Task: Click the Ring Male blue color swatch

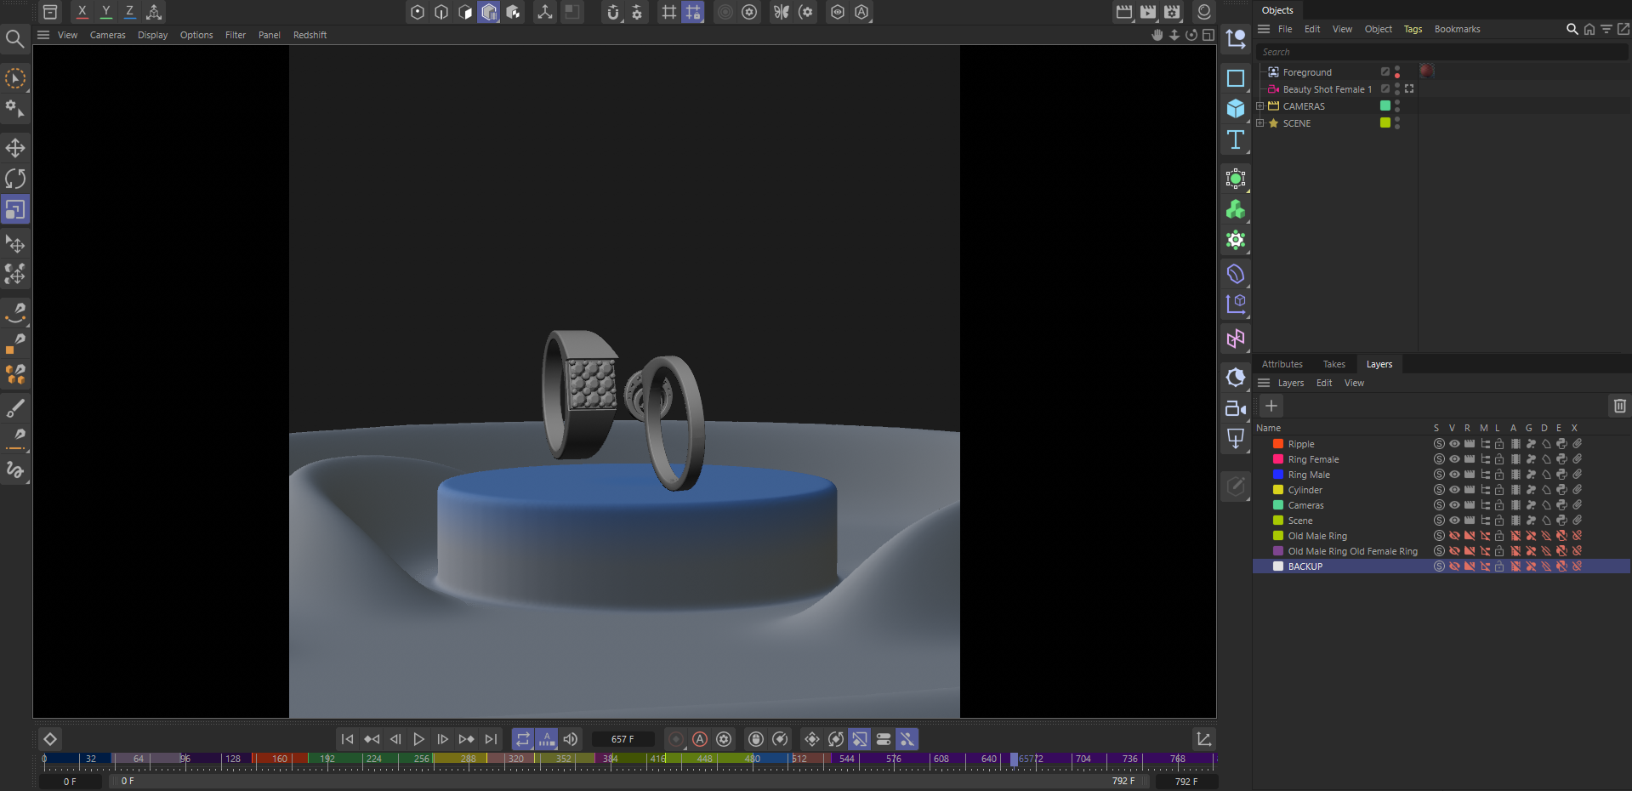Action: coord(1277,475)
